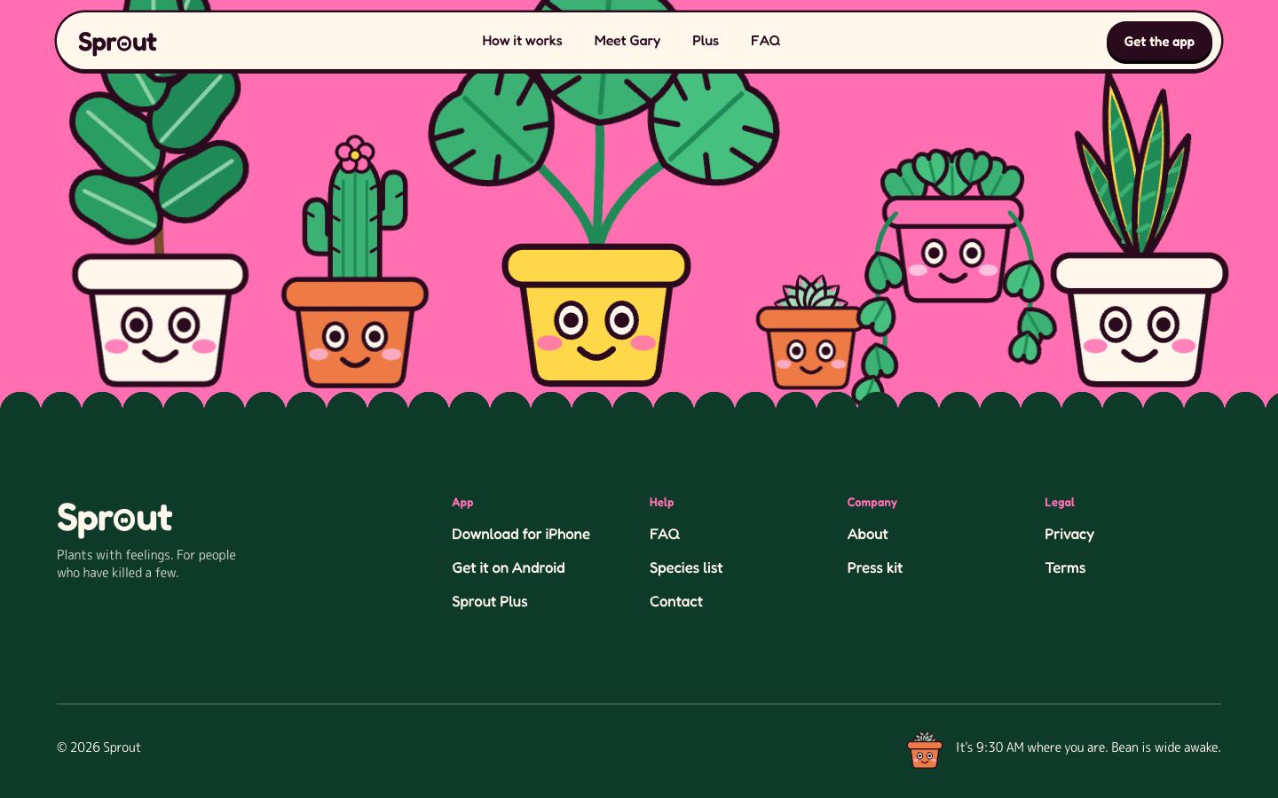Click the 'Plants with feelings' tagline
Image resolution: width=1278 pixels, height=798 pixels.
pyautogui.click(x=146, y=564)
